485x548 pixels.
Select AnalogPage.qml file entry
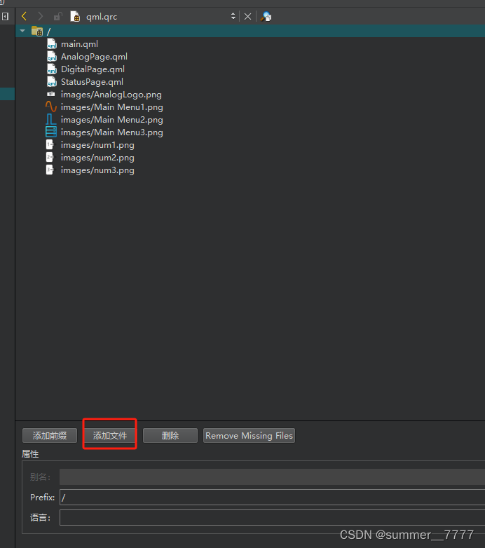pyautogui.click(x=94, y=57)
